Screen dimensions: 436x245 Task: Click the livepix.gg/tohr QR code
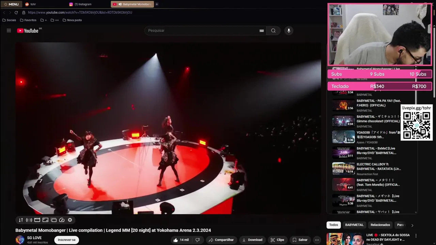[x=416, y=126]
